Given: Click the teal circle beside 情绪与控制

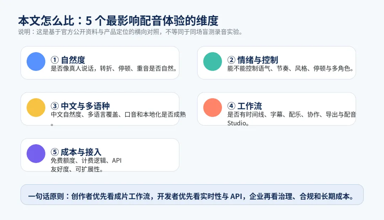Looking at the screenshot, I should click(x=213, y=61).
